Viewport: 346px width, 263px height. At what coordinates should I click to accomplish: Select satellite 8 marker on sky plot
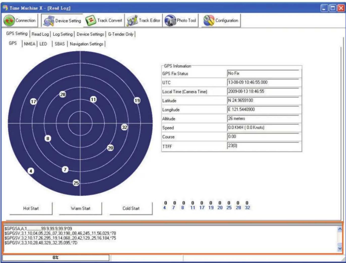(x=48, y=138)
